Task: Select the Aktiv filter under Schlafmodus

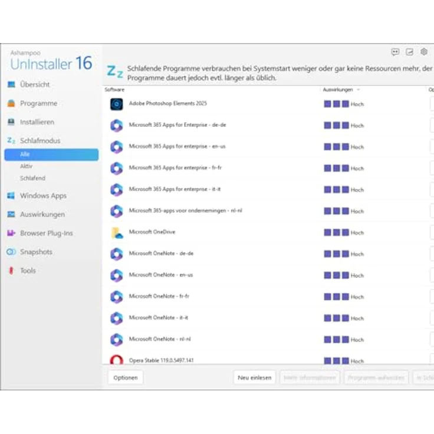Action: (x=27, y=166)
